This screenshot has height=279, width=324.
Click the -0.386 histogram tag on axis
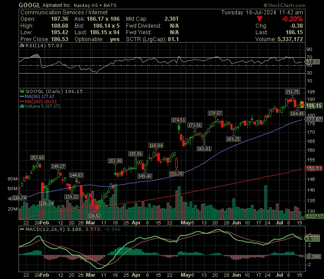point(313,256)
